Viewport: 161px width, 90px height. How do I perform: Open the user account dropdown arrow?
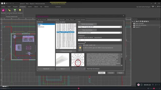(x=151, y=7)
